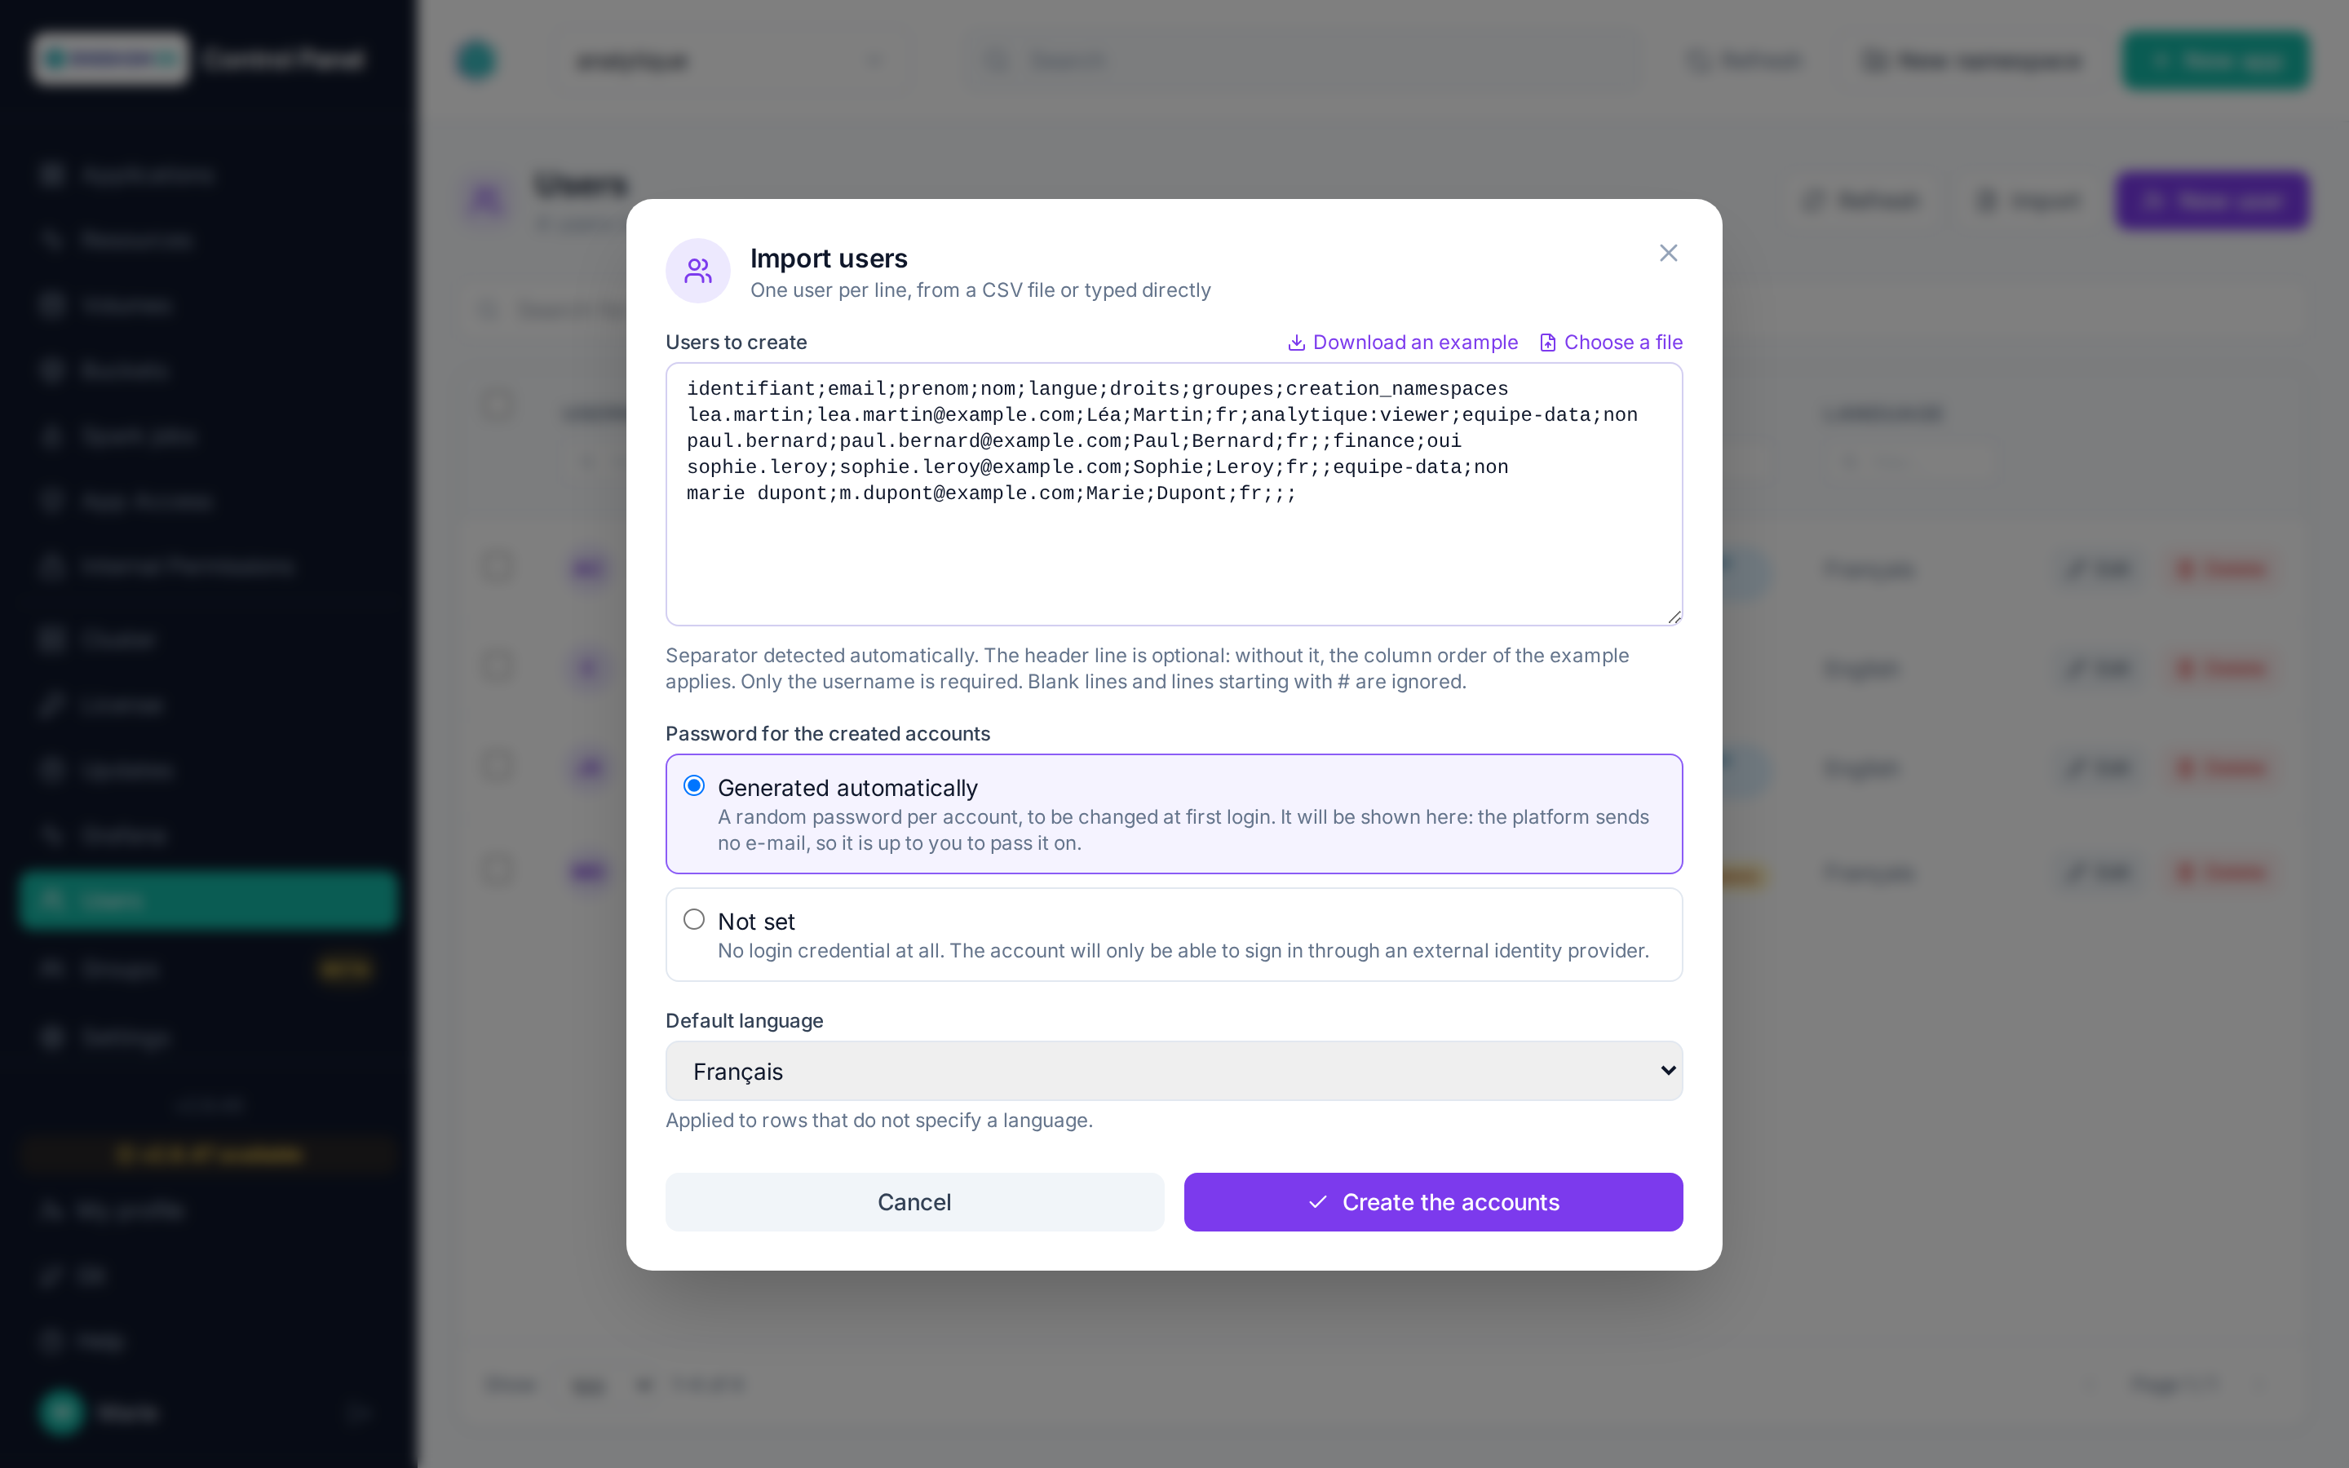Cancel the user import
This screenshot has height=1468, width=2349.
(914, 1202)
